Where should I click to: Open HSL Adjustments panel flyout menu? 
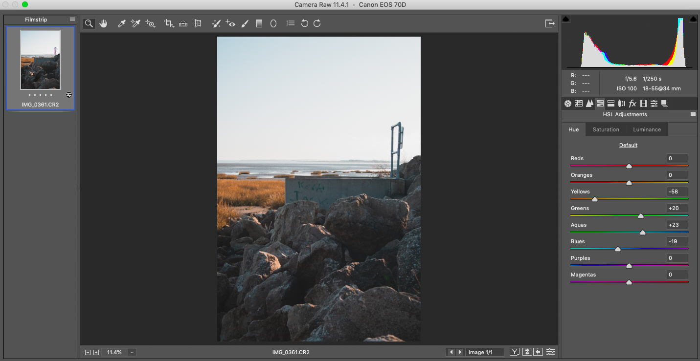click(x=693, y=114)
